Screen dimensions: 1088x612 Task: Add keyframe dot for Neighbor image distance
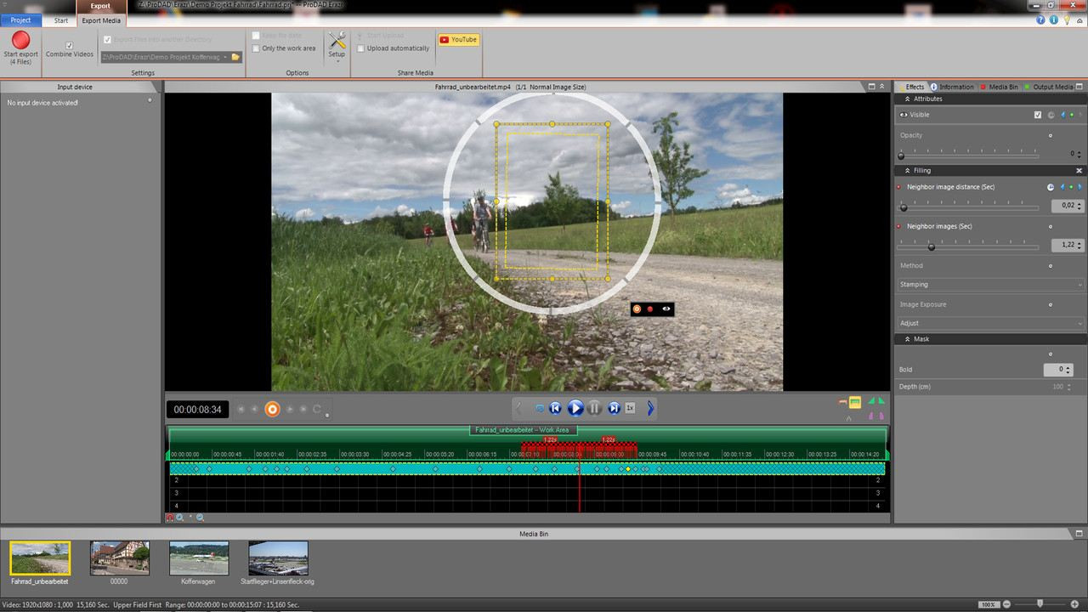click(1071, 187)
